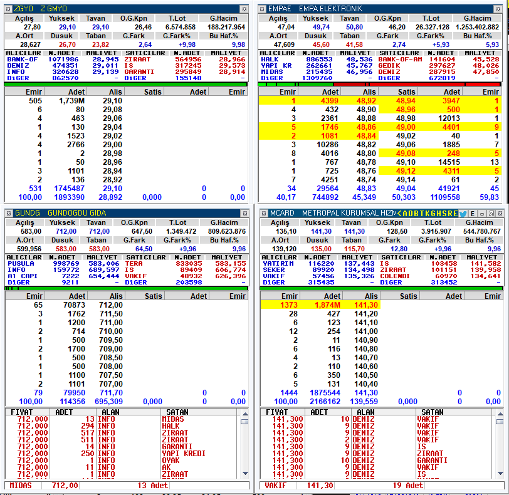The image size is (509, 495).
Task: Select the yellow 'S' shortcut in MCARD title bar
Action: point(444,214)
